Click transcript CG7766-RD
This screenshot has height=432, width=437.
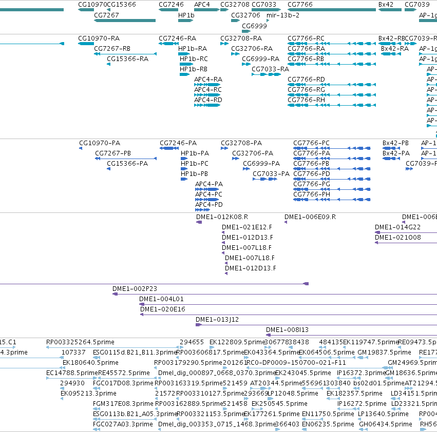[x=332, y=85]
